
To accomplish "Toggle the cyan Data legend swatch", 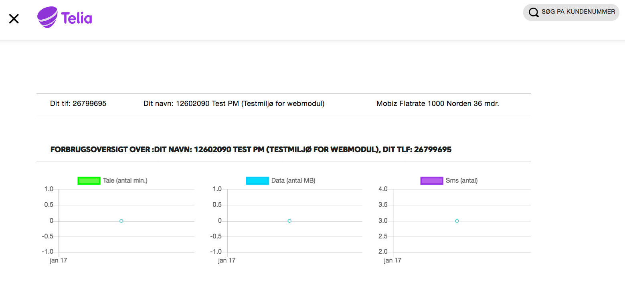I will 257,181.
